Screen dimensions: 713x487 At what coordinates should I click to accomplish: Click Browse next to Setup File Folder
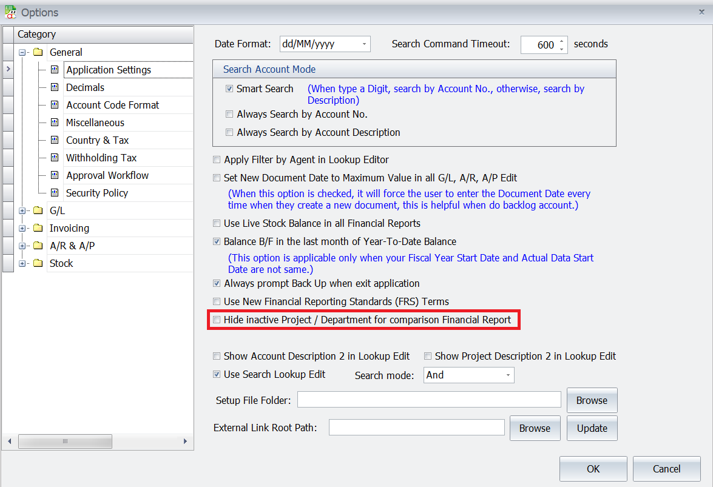point(592,400)
